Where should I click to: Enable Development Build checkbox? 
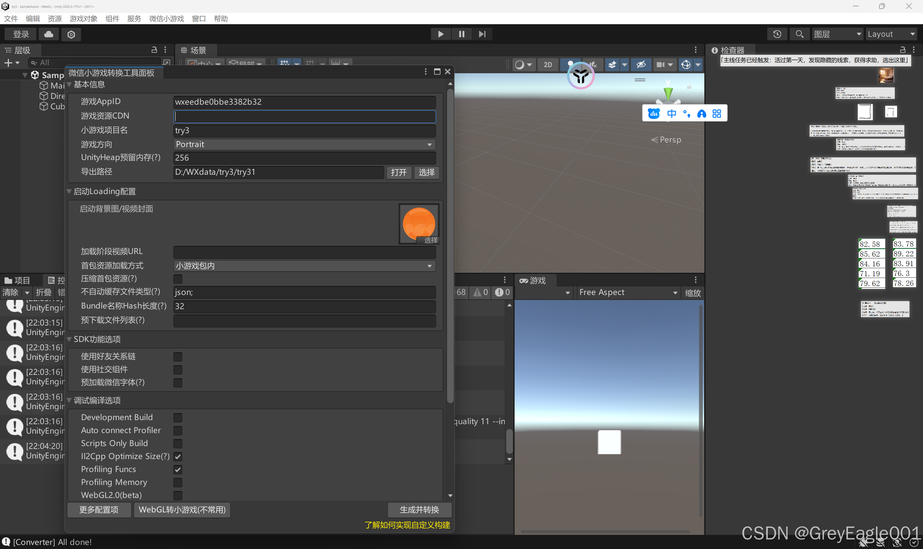tap(178, 417)
